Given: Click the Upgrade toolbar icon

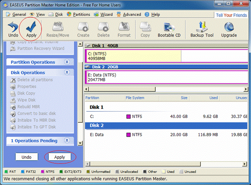Looking at the screenshot, I should coord(229,29).
